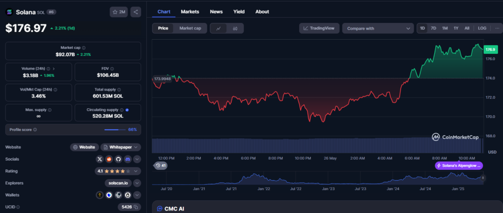Screen dimensions: 503x213
Task: Open Solana's Reddit social link
Action: click(x=109, y=159)
